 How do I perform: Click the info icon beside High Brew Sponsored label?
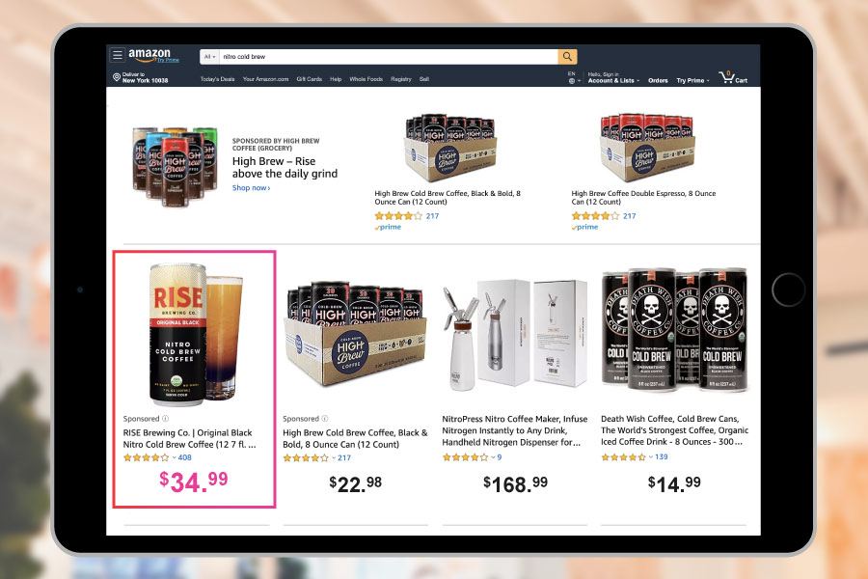tap(325, 418)
